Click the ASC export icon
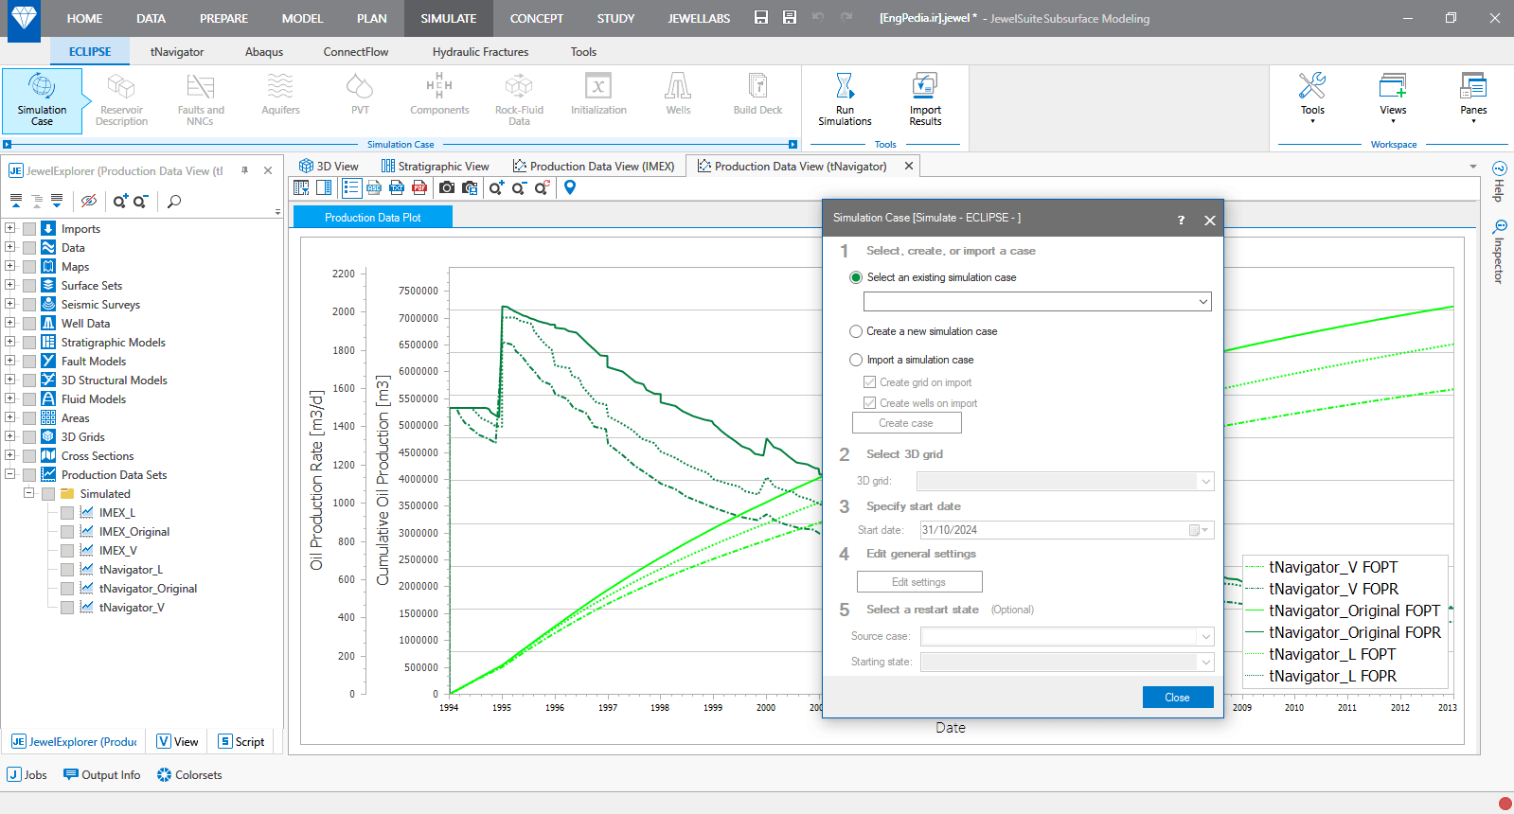1514x814 pixels. coord(374,188)
